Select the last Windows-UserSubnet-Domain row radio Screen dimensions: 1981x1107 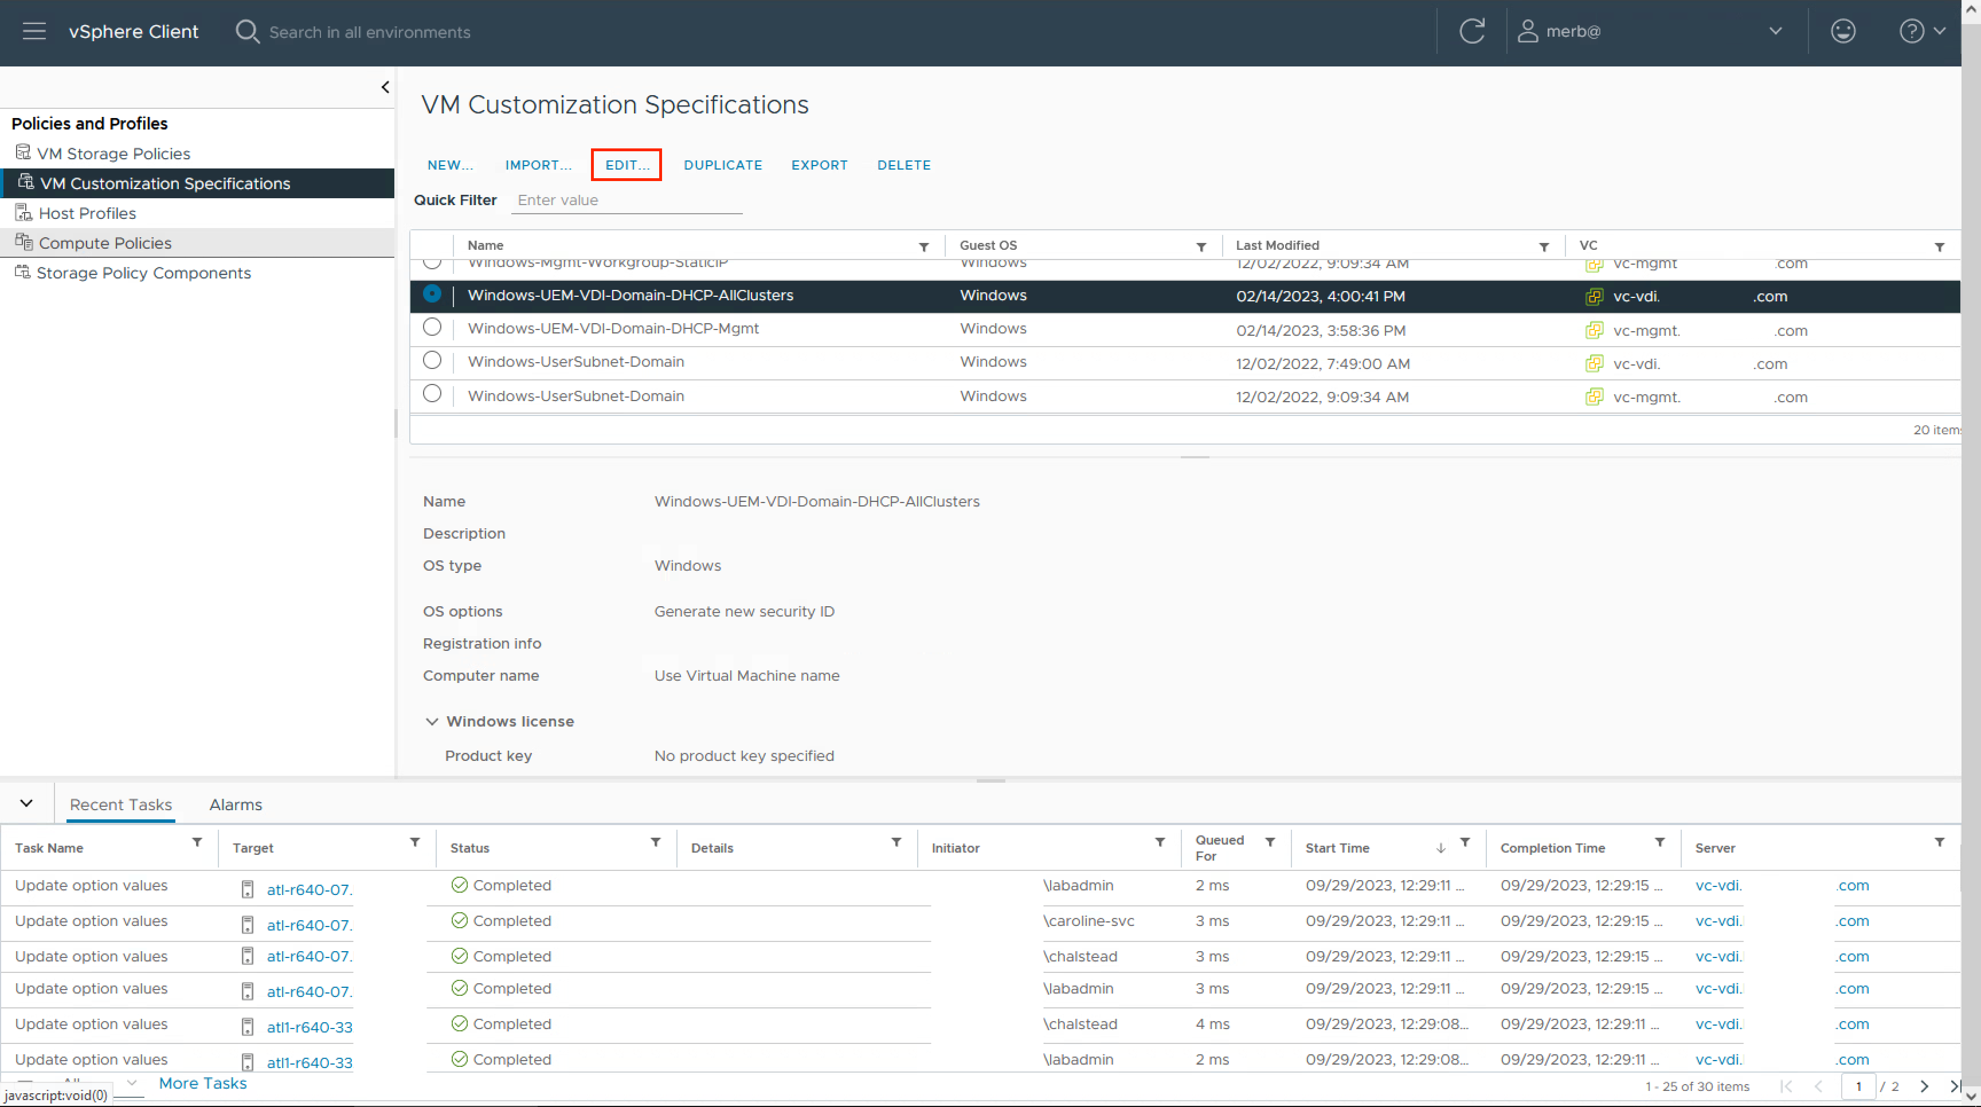tap(432, 394)
